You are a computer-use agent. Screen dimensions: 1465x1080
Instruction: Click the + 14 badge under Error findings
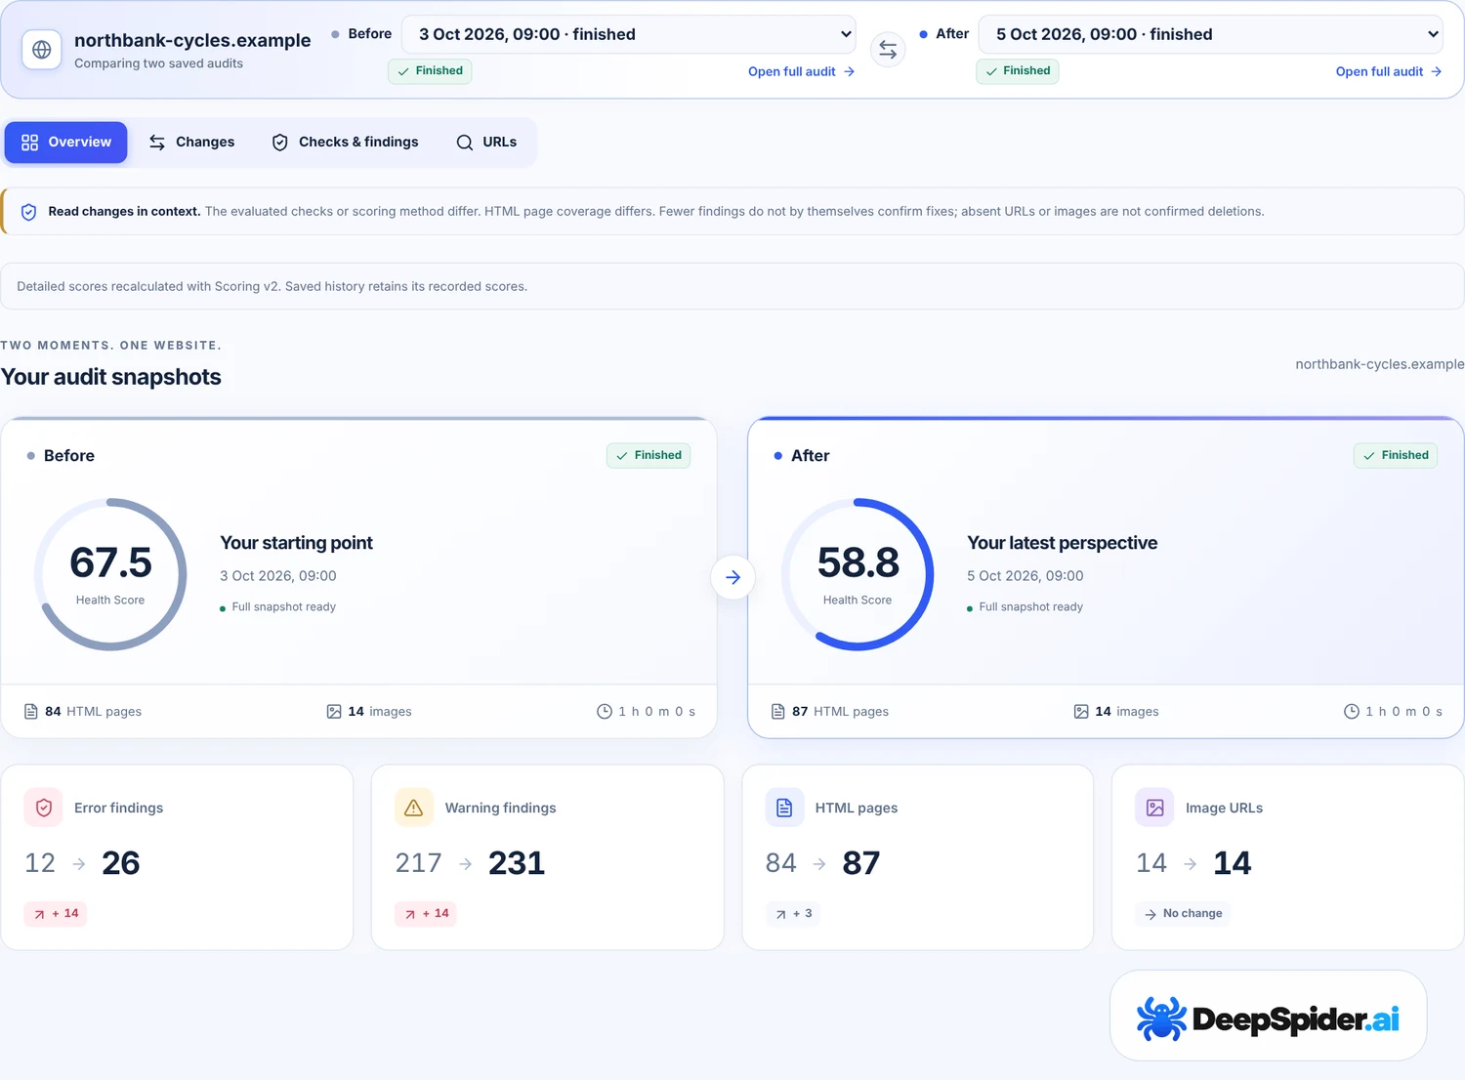pyautogui.click(x=56, y=914)
